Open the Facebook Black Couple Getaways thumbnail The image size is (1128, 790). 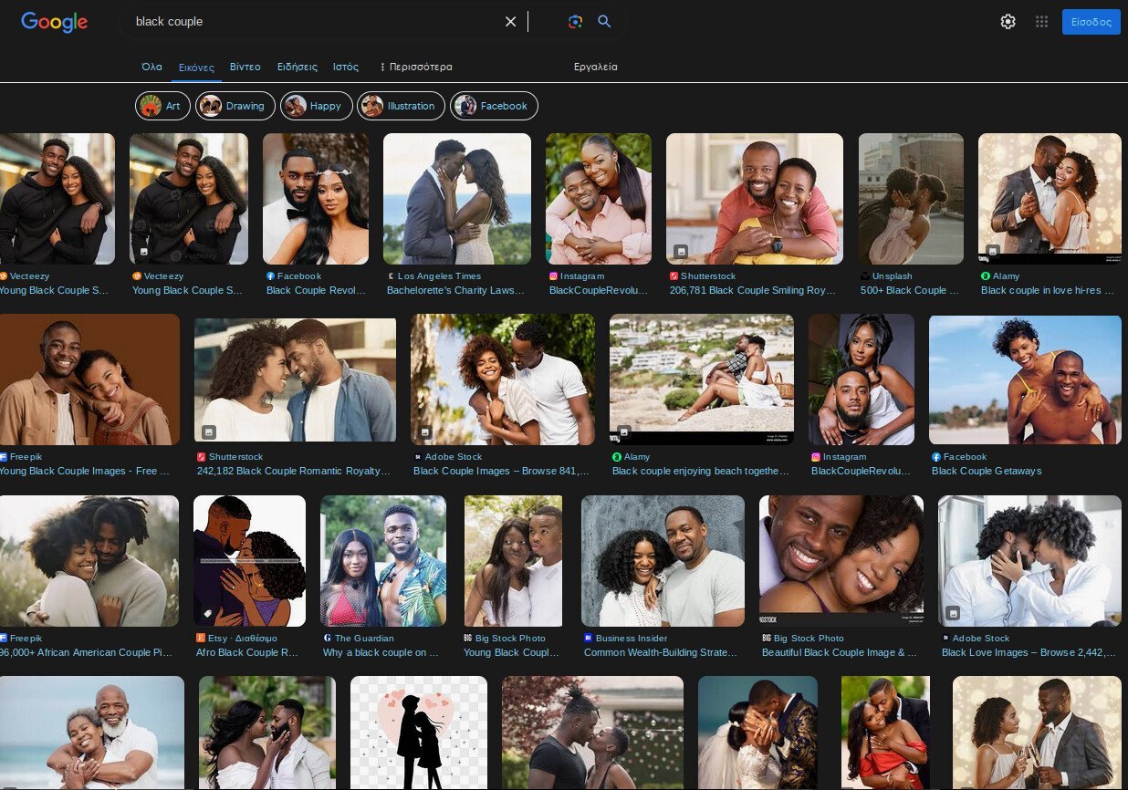point(1025,379)
